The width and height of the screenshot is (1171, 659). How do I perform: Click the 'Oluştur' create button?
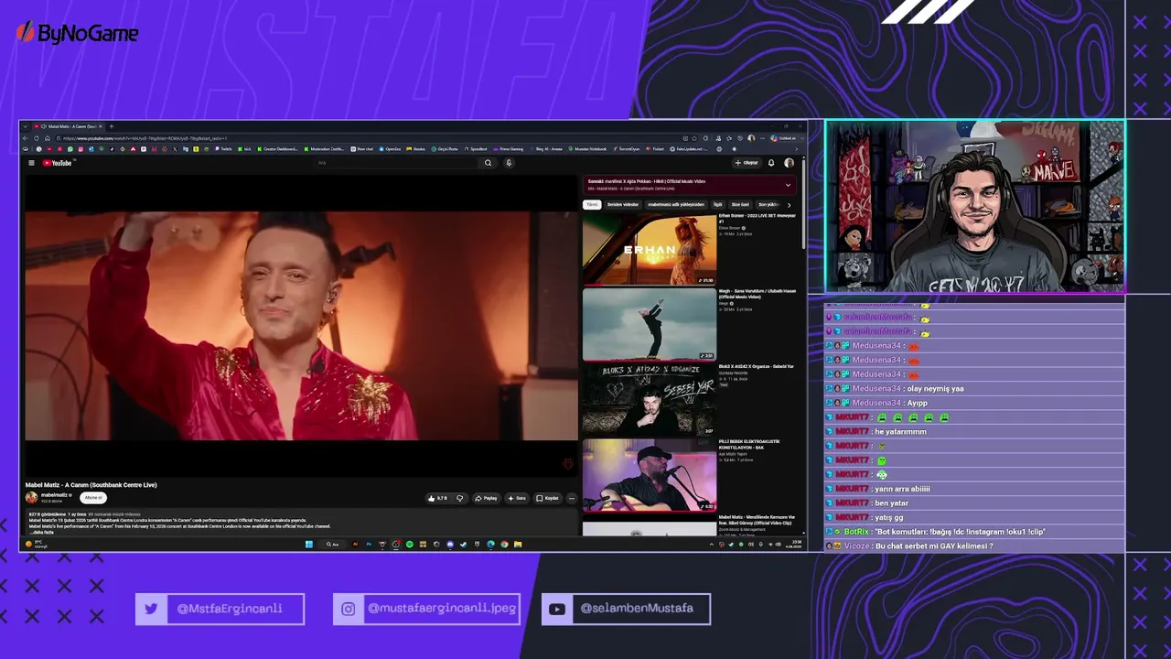747,163
